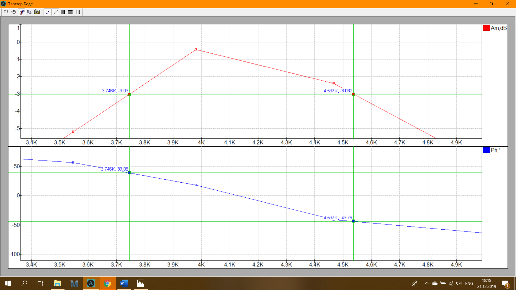
Task: Click the 4K label on amplitude x-axis
Action: click(201, 142)
